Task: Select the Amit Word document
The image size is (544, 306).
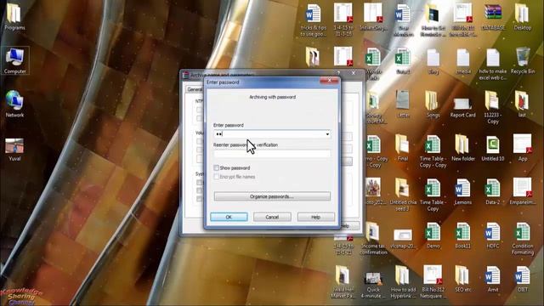Action: (493, 279)
